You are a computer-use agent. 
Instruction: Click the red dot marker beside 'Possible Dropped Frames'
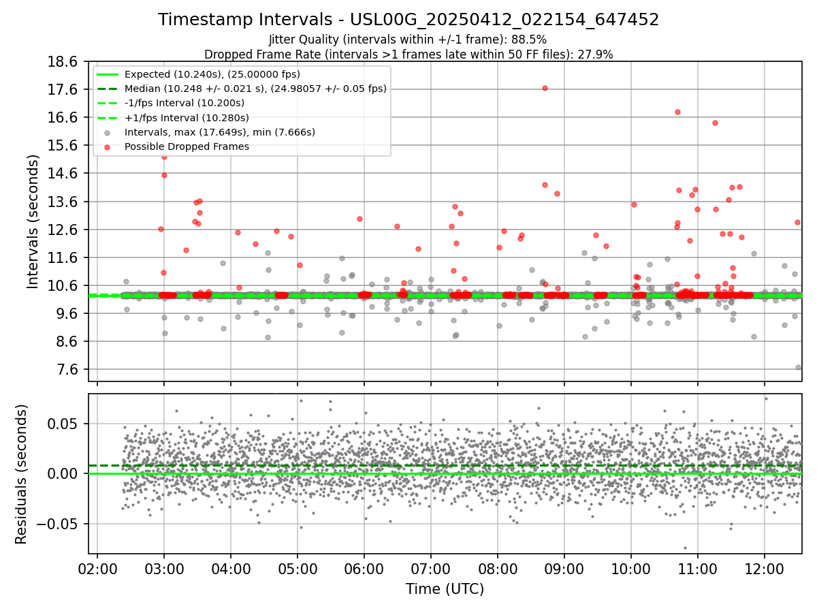click(x=108, y=147)
